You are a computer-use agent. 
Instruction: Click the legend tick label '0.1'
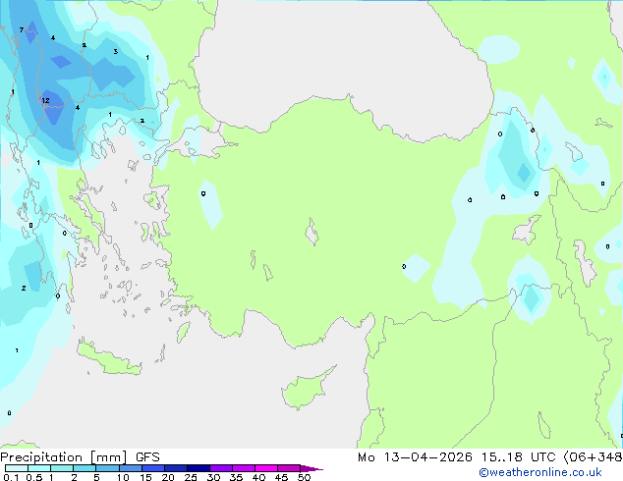click(x=11, y=477)
